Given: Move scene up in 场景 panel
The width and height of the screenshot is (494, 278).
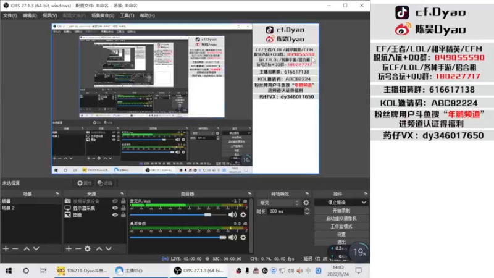Looking at the screenshot, I should (x=27, y=249).
